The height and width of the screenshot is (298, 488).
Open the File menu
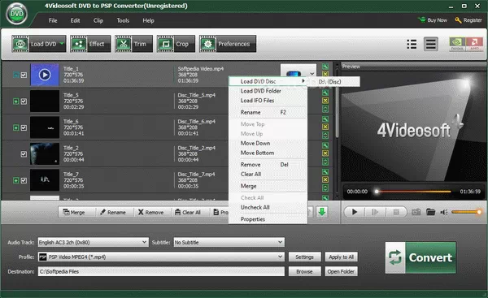(53, 20)
